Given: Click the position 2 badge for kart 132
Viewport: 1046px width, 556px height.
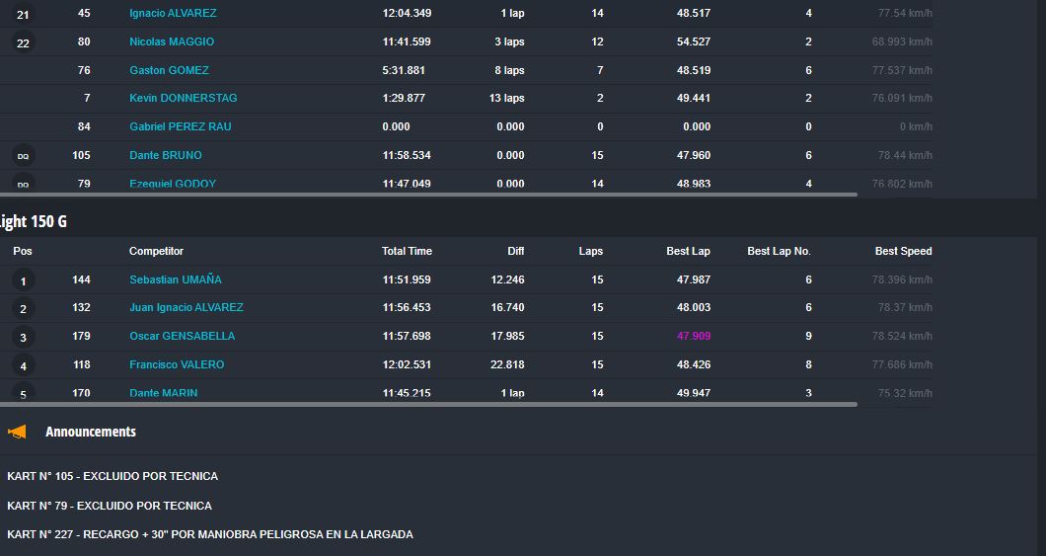Looking at the screenshot, I should [x=23, y=309].
